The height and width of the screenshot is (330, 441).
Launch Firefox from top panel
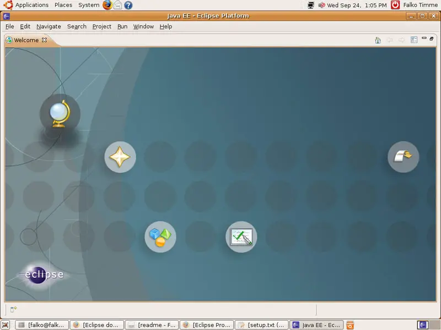pos(107,5)
